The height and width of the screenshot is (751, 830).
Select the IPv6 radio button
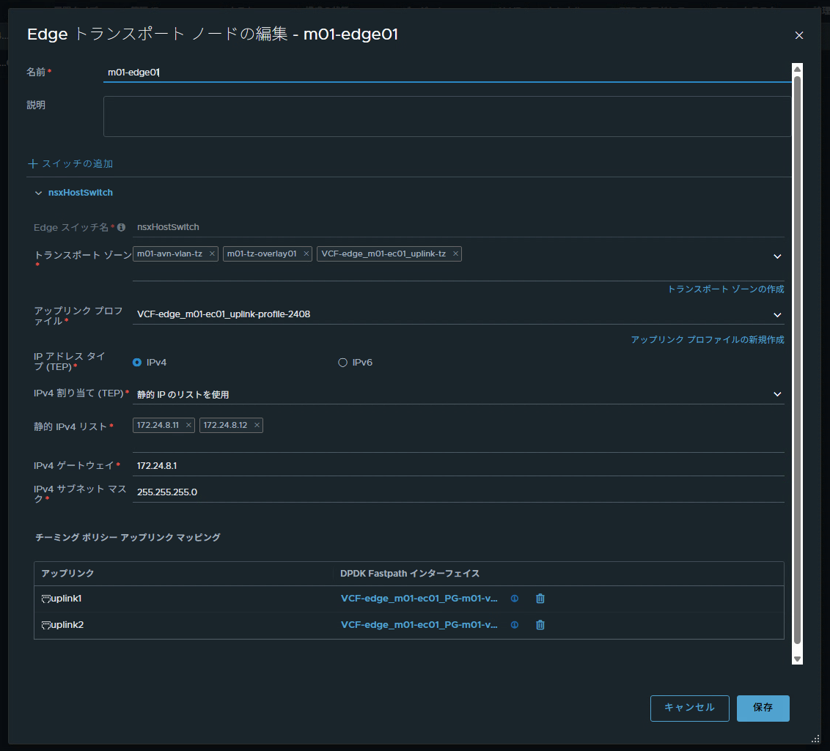coord(342,362)
